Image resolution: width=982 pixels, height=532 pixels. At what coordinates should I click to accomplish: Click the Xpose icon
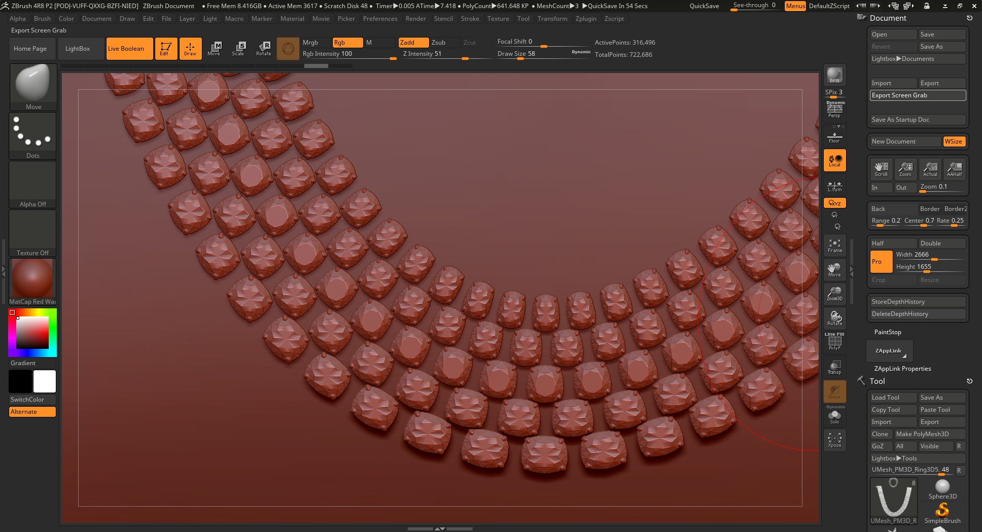[834, 440]
